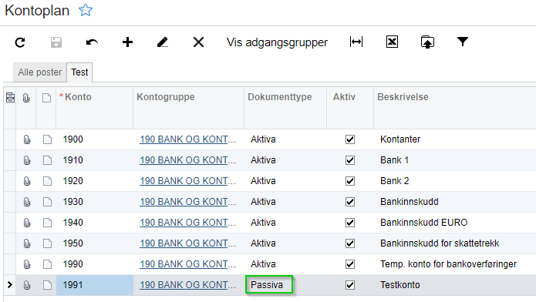Screen dimensions: 536x302
Task: Open notes for account 1920
Action: [47, 181]
